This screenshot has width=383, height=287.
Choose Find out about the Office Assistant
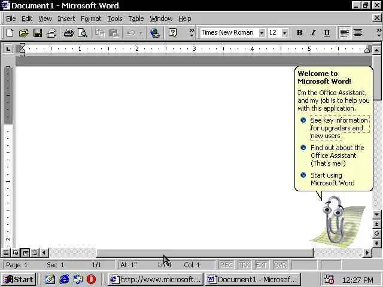point(337,155)
